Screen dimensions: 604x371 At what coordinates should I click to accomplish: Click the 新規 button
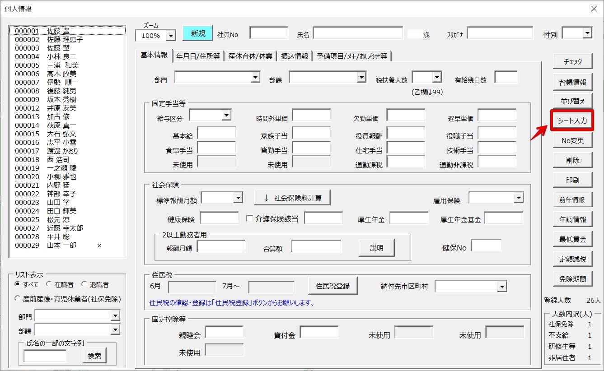coord(197,33)
